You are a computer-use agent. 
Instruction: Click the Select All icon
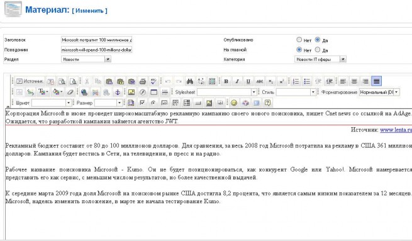(212, 81)
